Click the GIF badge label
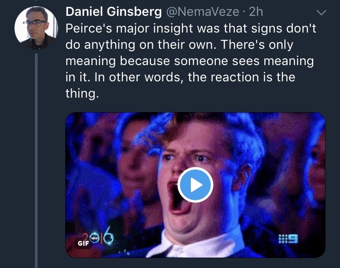Screen dimensions: 340x268 click(x=83, y=243)
